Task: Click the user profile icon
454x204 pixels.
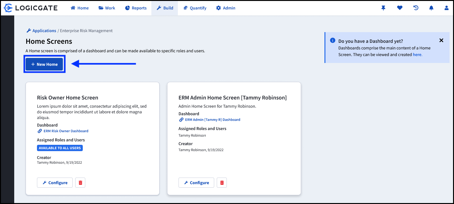Action: point(446,8)
